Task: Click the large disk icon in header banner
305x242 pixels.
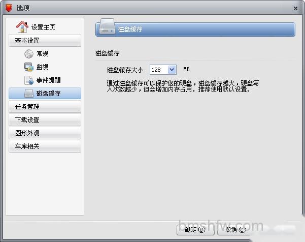Action: tap(107, 26)
